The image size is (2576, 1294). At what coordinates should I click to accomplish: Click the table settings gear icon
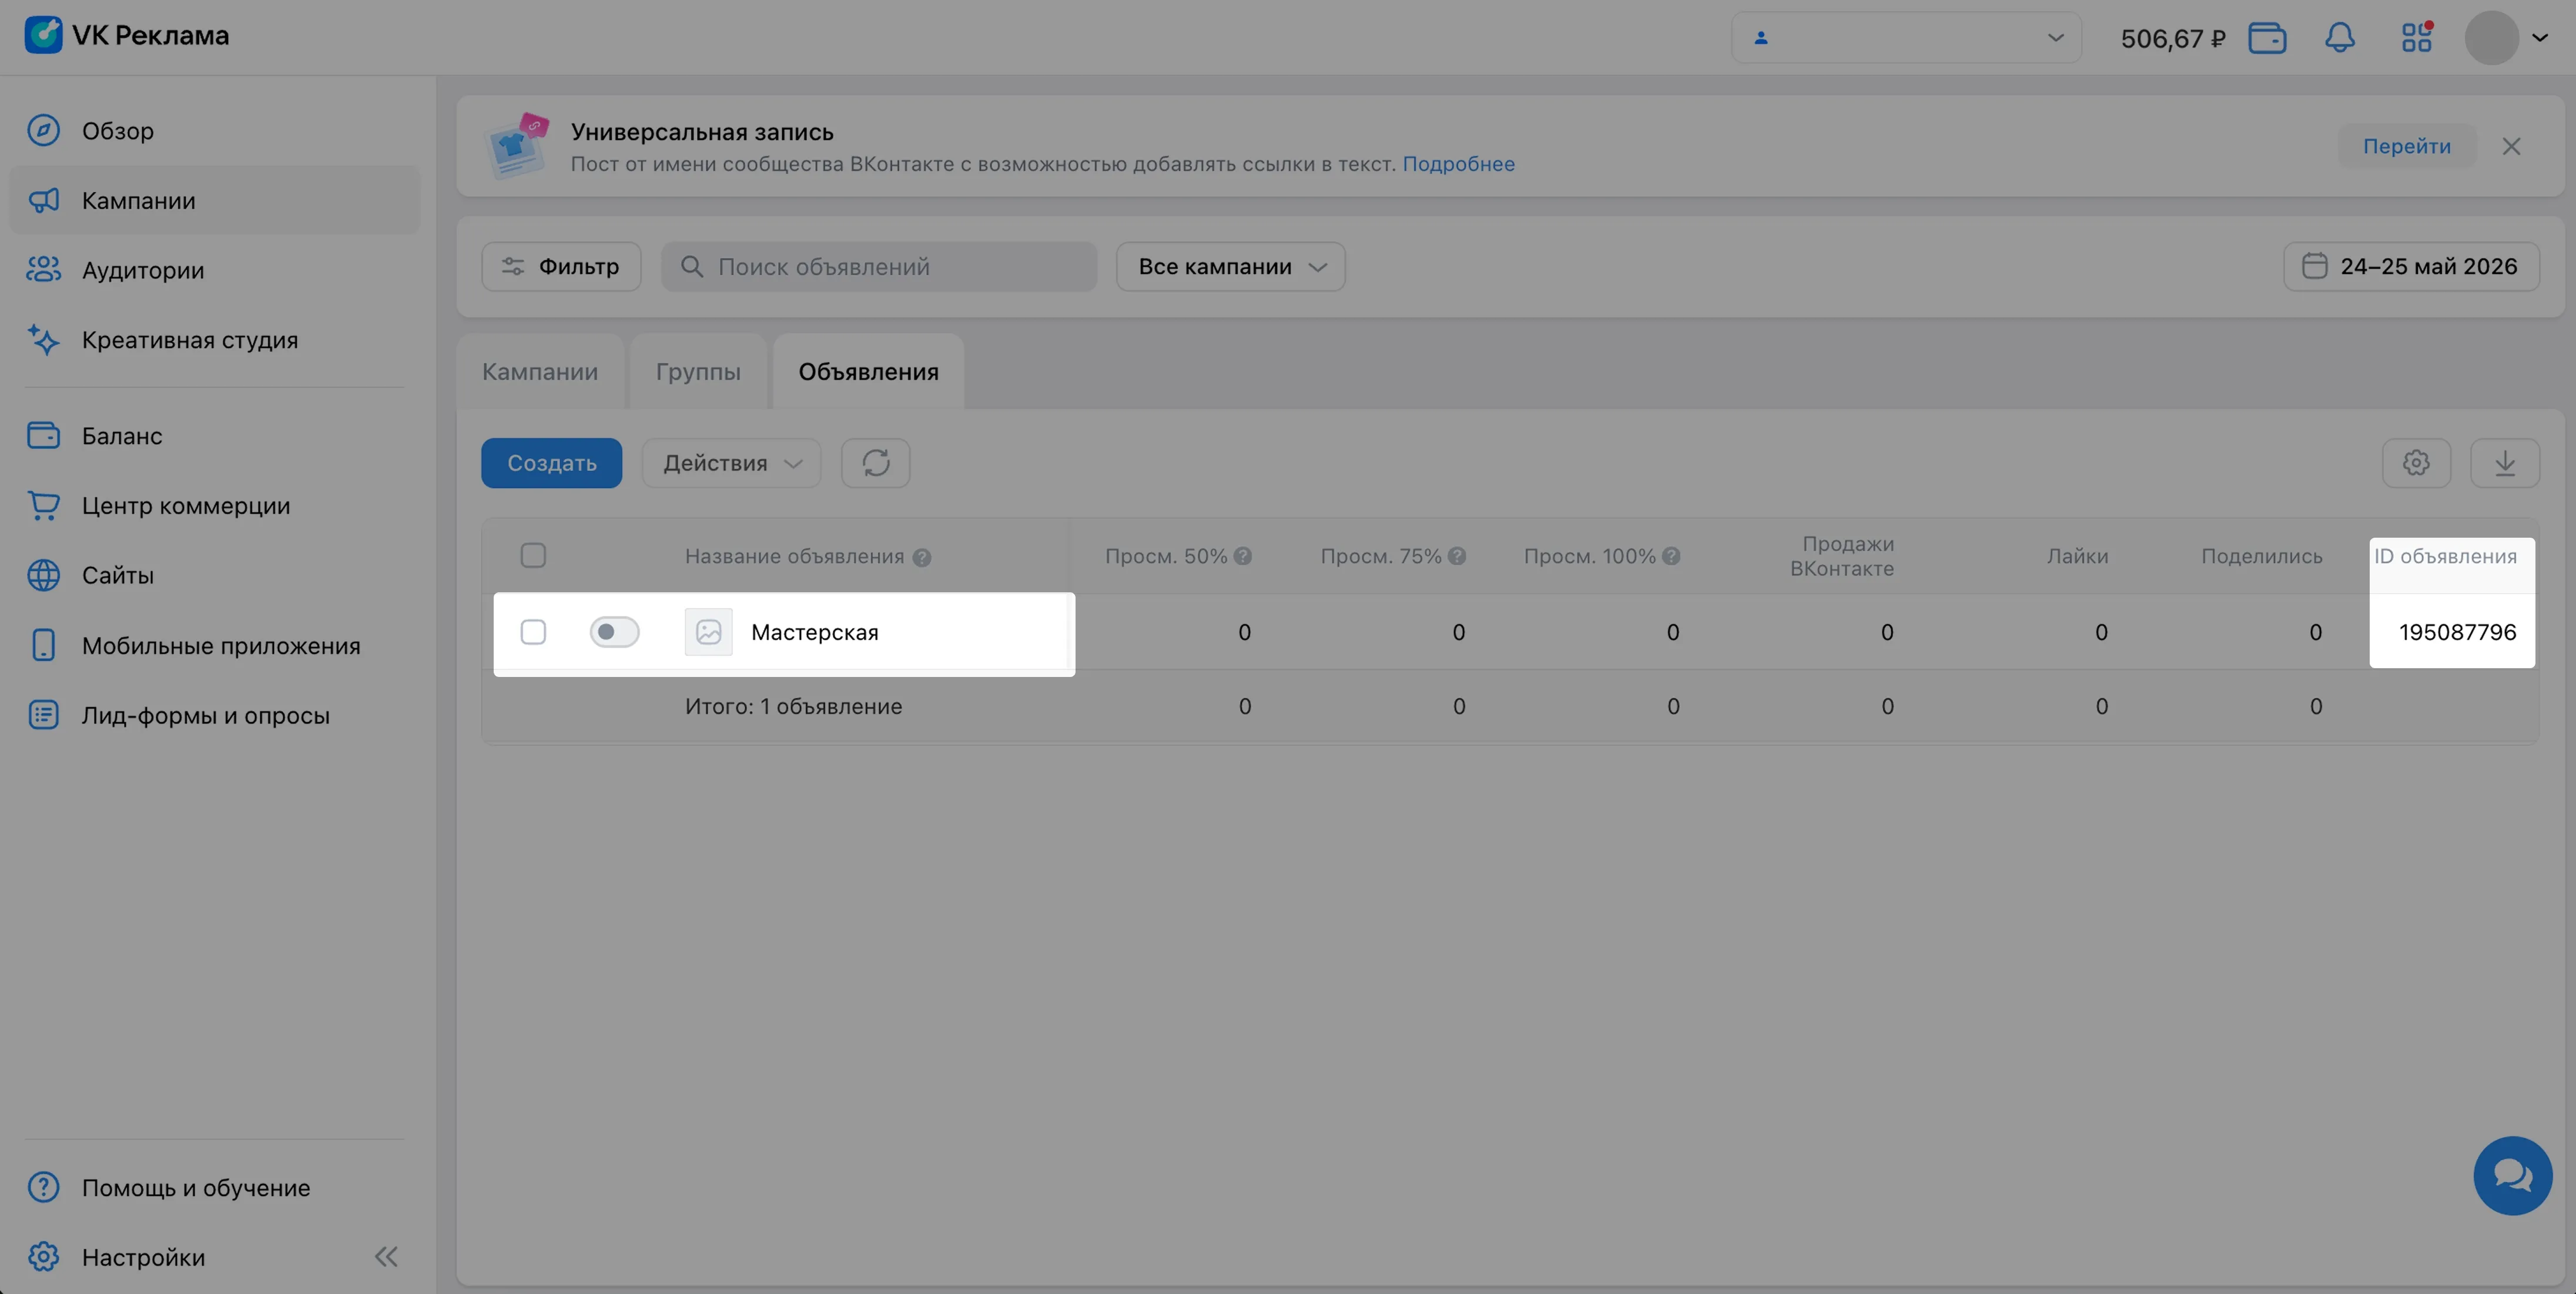(2416, 463)
